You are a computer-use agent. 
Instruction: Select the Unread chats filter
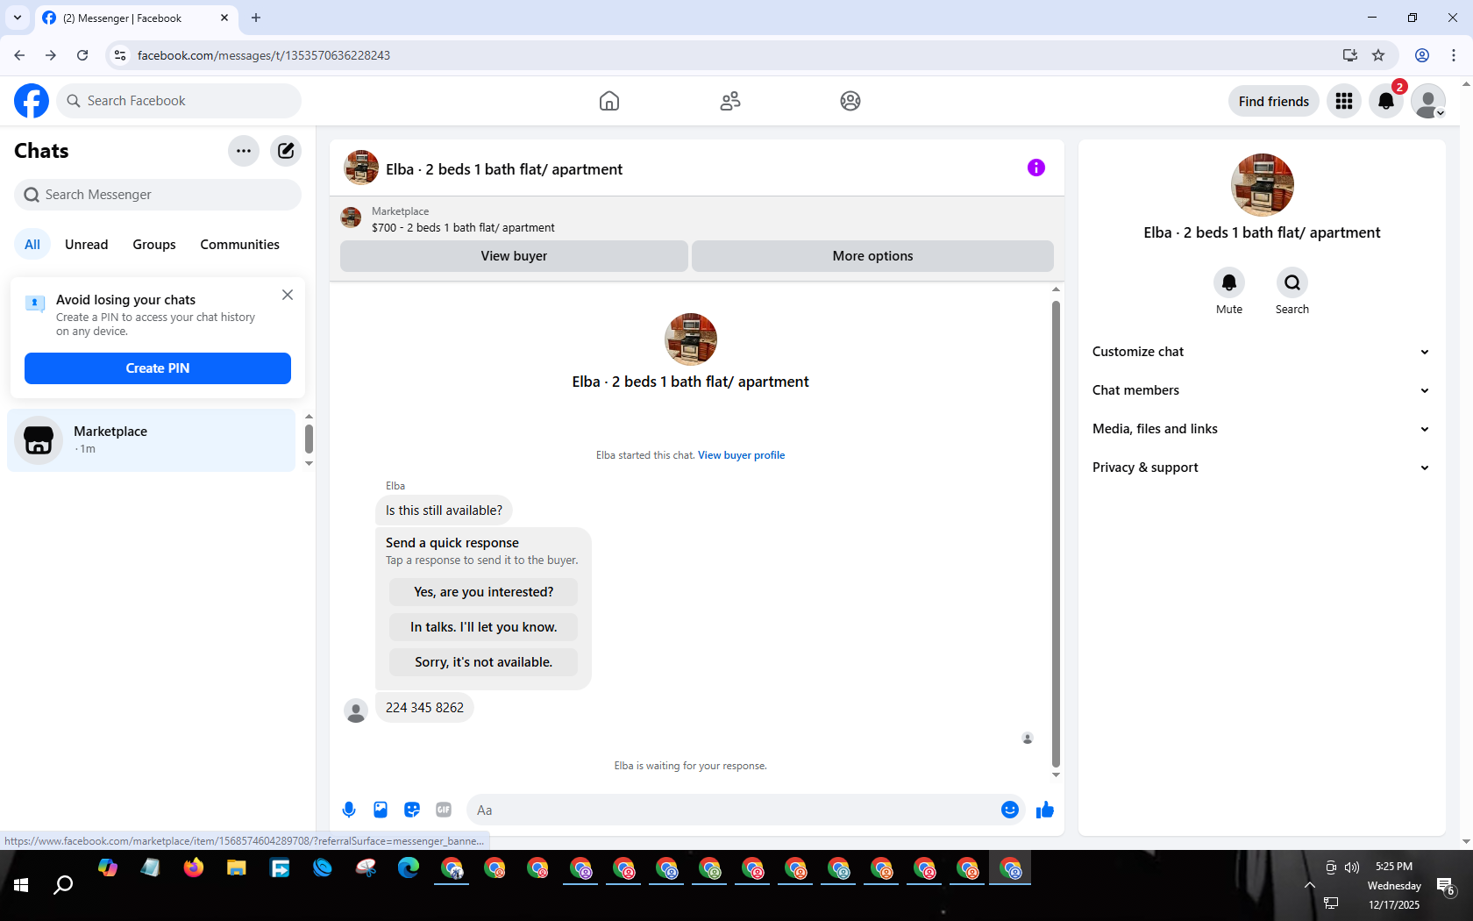point(87,245)
